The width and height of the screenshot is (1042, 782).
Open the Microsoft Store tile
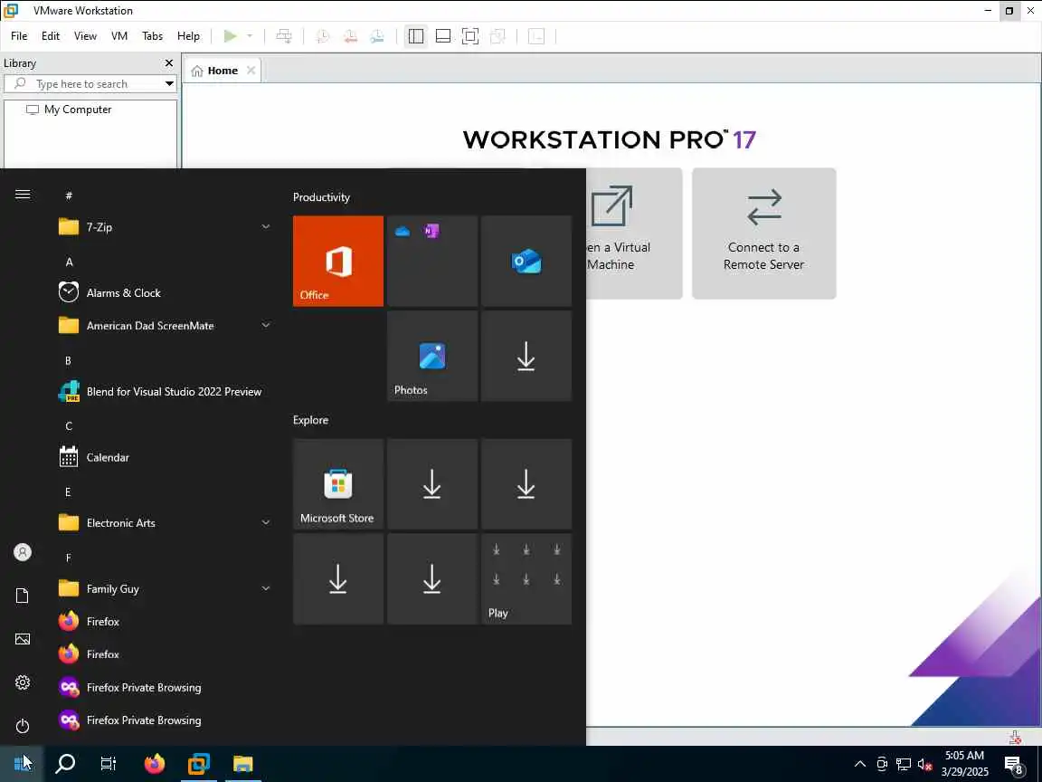pos(338,484)
